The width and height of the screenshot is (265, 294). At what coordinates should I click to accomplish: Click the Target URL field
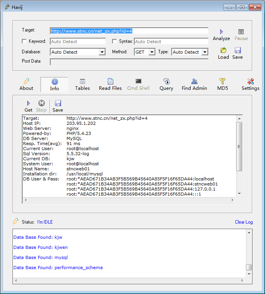pos(129,31)
